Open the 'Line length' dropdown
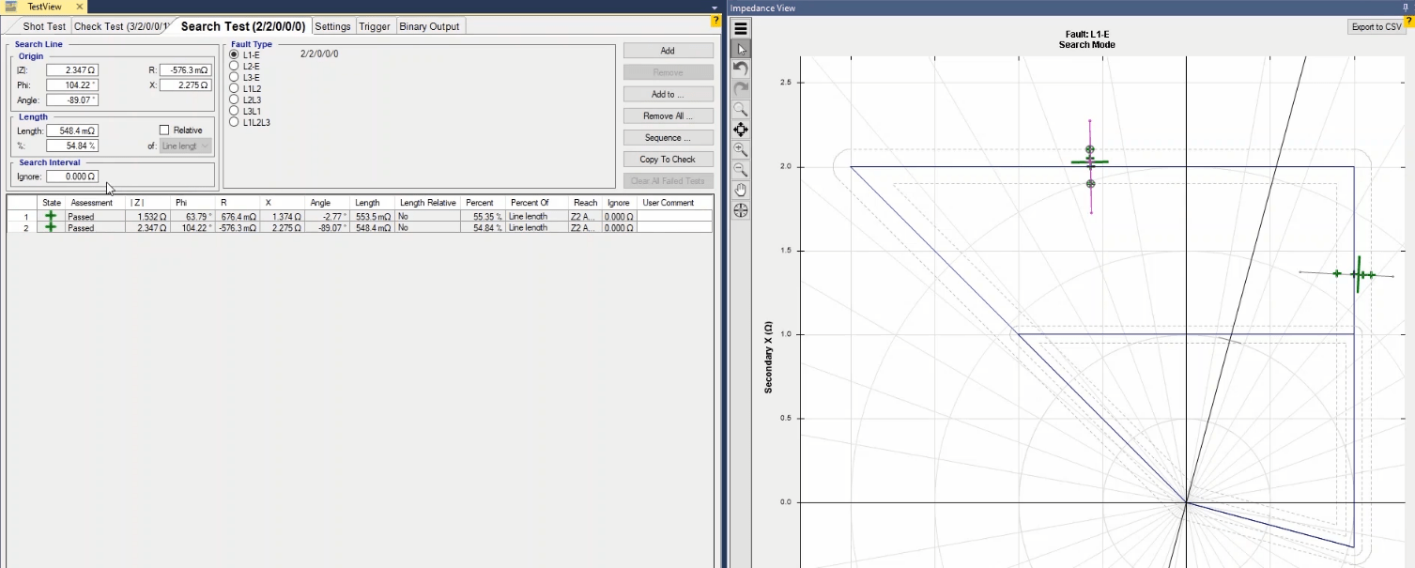 [185, 146]
